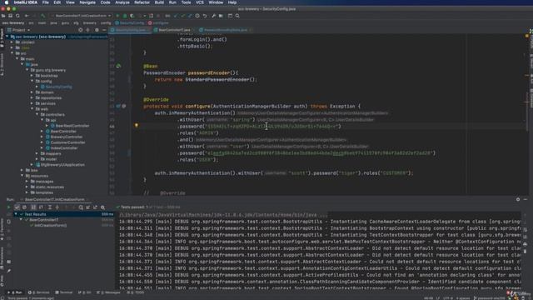
Task: Open the Run tool window tab
Action: click(16, 292)
